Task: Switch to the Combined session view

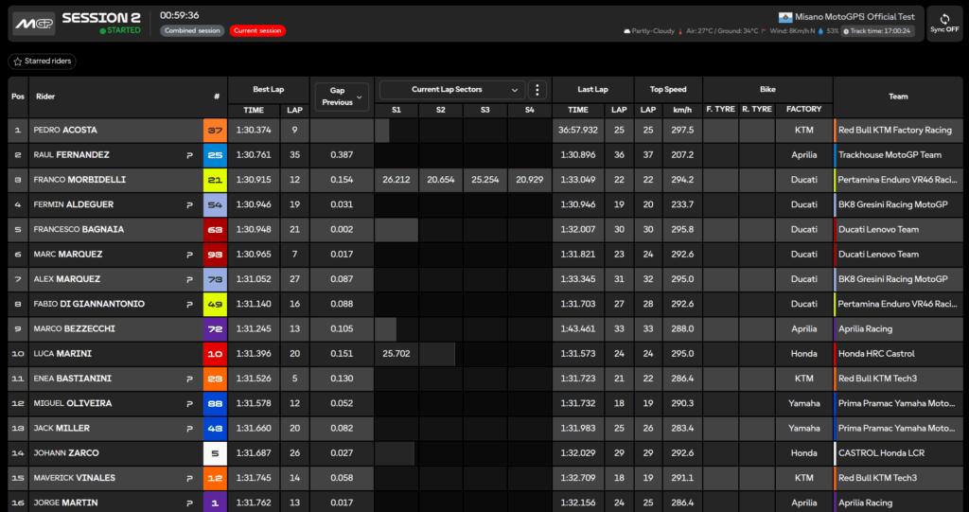Action: (x=192, y=30)
